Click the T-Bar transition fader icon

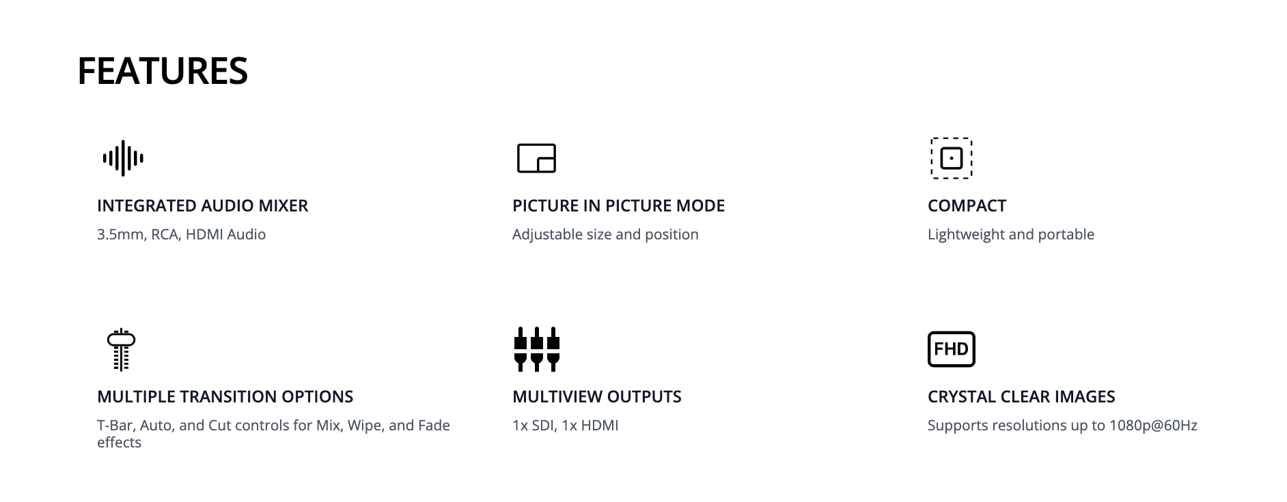[x=121, y=349]
